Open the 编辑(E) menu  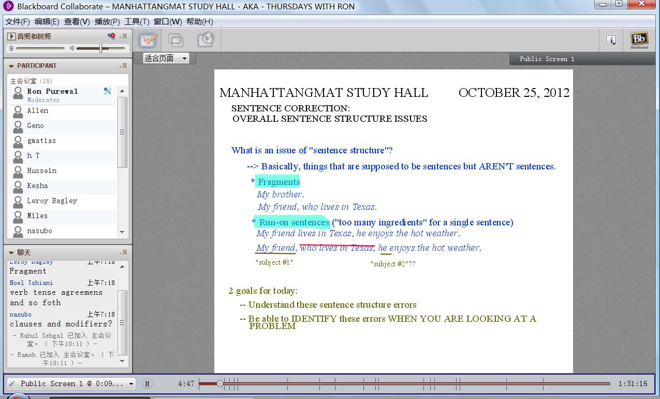coord(47,22)
